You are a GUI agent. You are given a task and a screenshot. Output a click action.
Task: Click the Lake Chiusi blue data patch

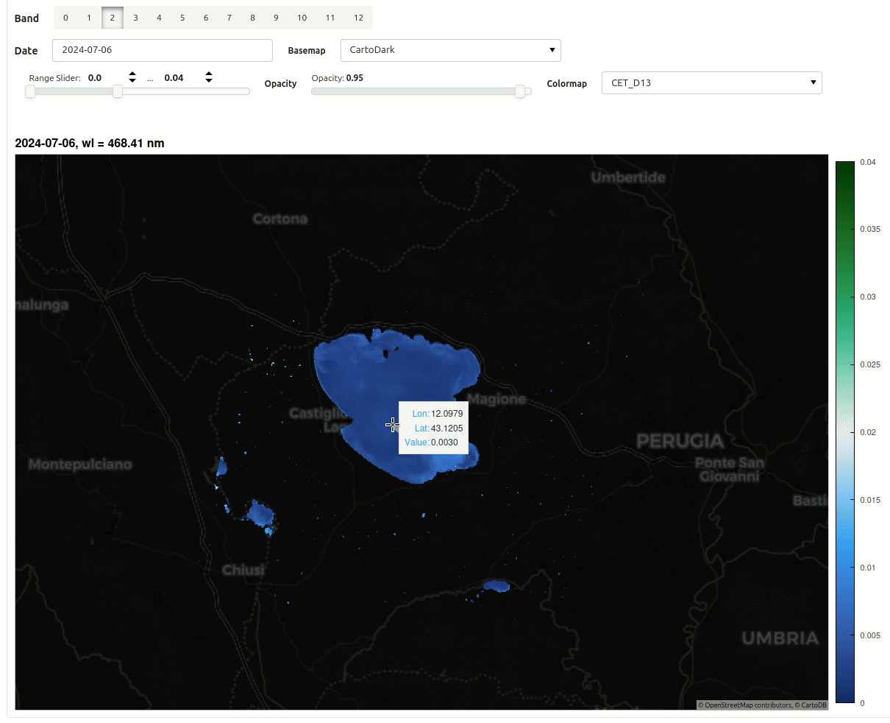click(x=260, y=514)
